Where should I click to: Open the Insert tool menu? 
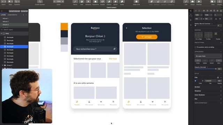[4, 2]
